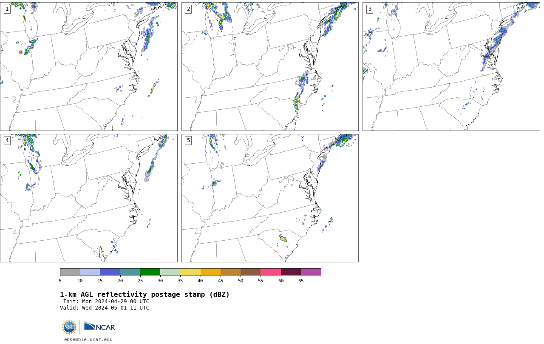Click the panel number 4 label box
The height and width of the screenshot is (344, 544).
[x=7, y=140]
